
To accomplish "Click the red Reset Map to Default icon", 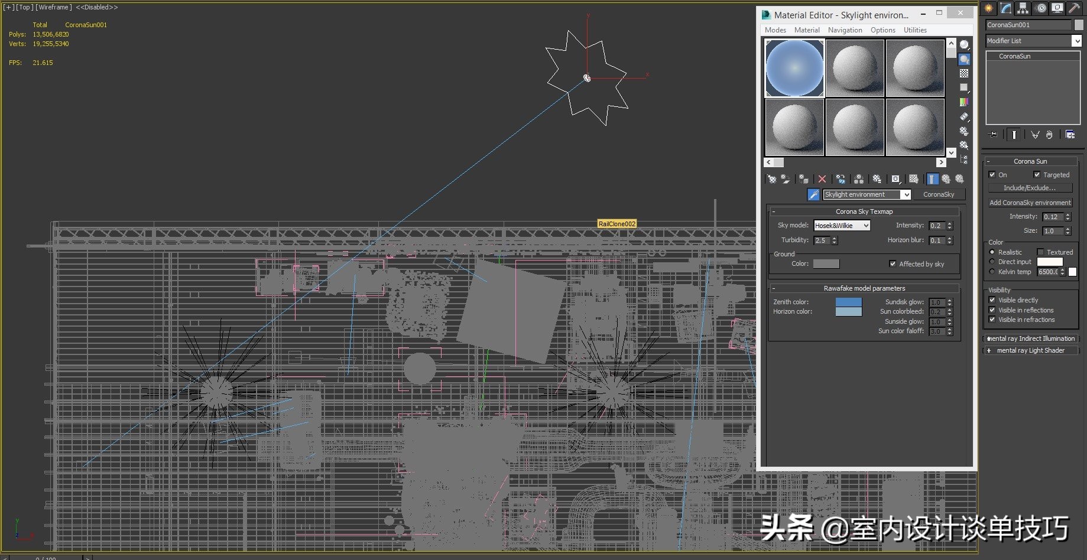I will click(822, 179).
